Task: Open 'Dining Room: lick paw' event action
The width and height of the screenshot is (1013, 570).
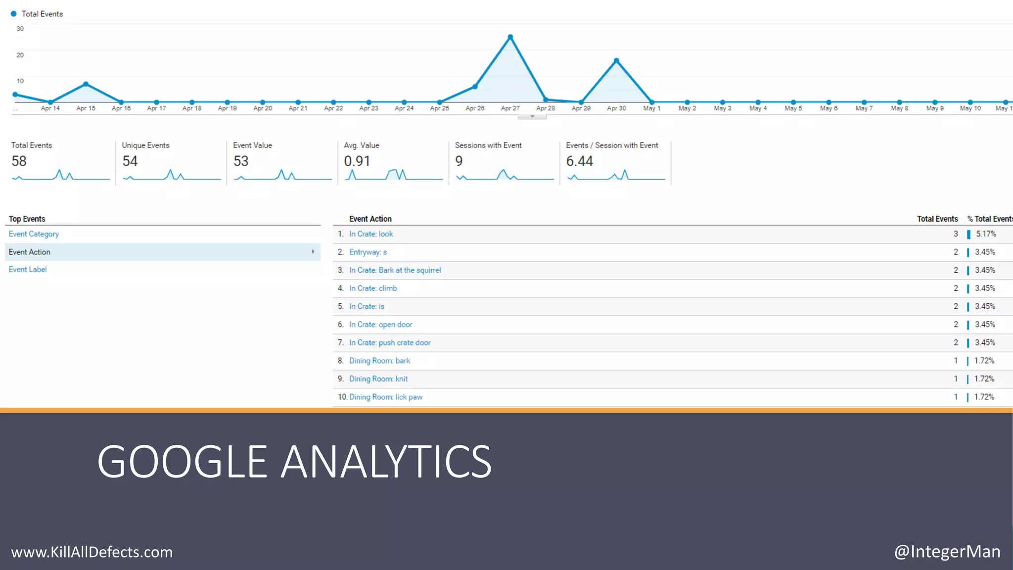Action: (386, 397)
